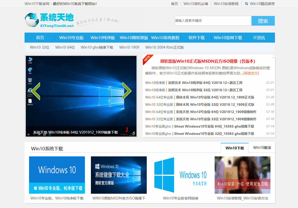Open the IT资讯 nav menu item
Image resolution: width=298 pixels, height=208 pixels.
point(259,38)
